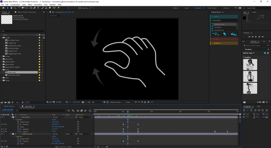271x148 pixels.
Task: Select the Brush tool
Action: click(43, 8)
